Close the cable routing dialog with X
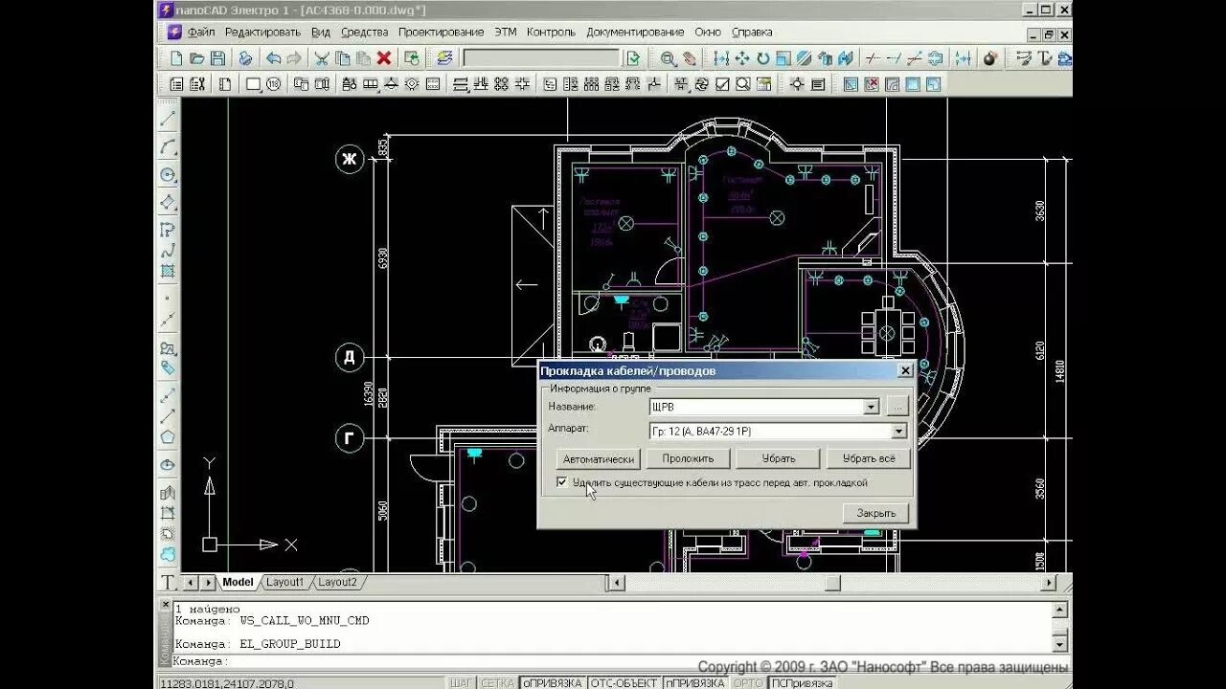 point(905,370)
